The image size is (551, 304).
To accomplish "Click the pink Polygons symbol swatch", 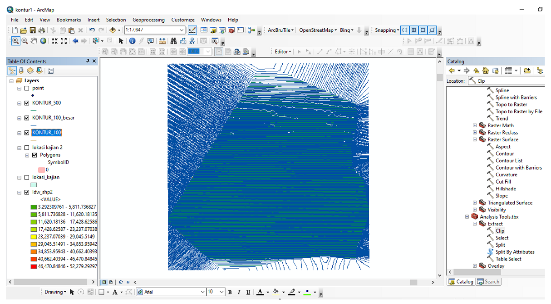I will point(41,169).
